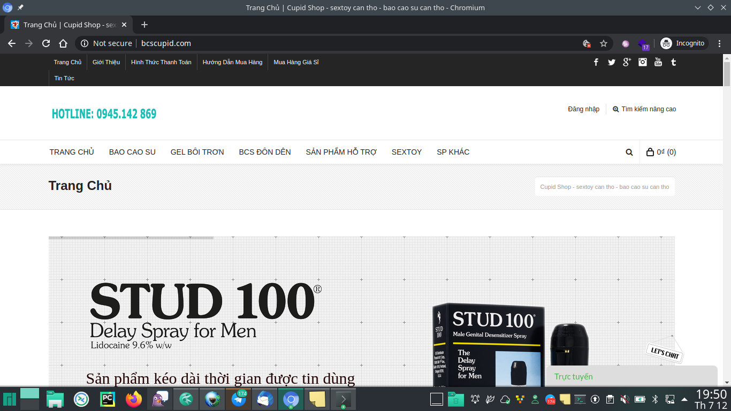The image size is (731, 411).
Task: Open the GEL BÔI TRƠN category
Action: [x=197, y=152]
